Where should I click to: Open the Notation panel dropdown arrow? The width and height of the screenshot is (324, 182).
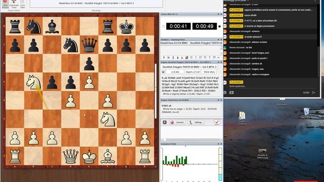pyautogui.click(x=218, y=39)
